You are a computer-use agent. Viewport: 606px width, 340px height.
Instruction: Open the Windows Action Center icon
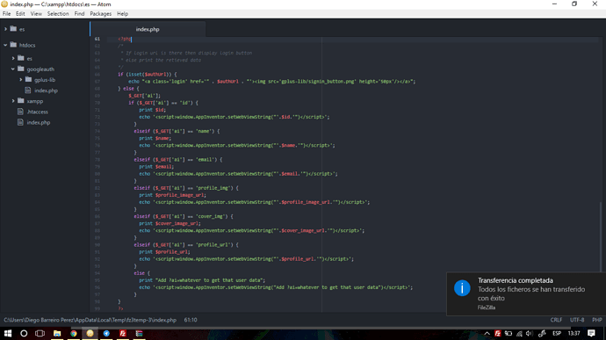pos(591,333)
